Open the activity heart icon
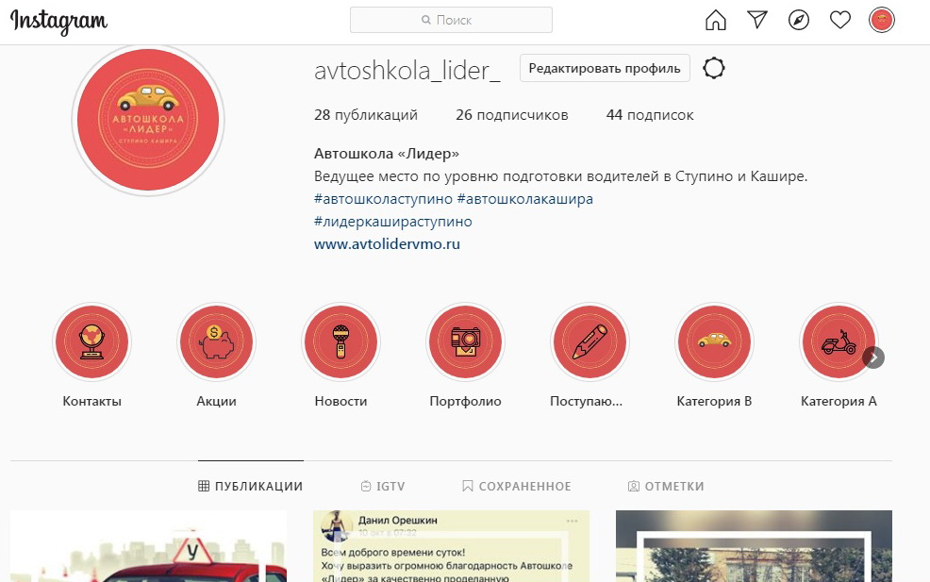The height and width of the screenshot is (582, 930). click(x=839, y=20)
